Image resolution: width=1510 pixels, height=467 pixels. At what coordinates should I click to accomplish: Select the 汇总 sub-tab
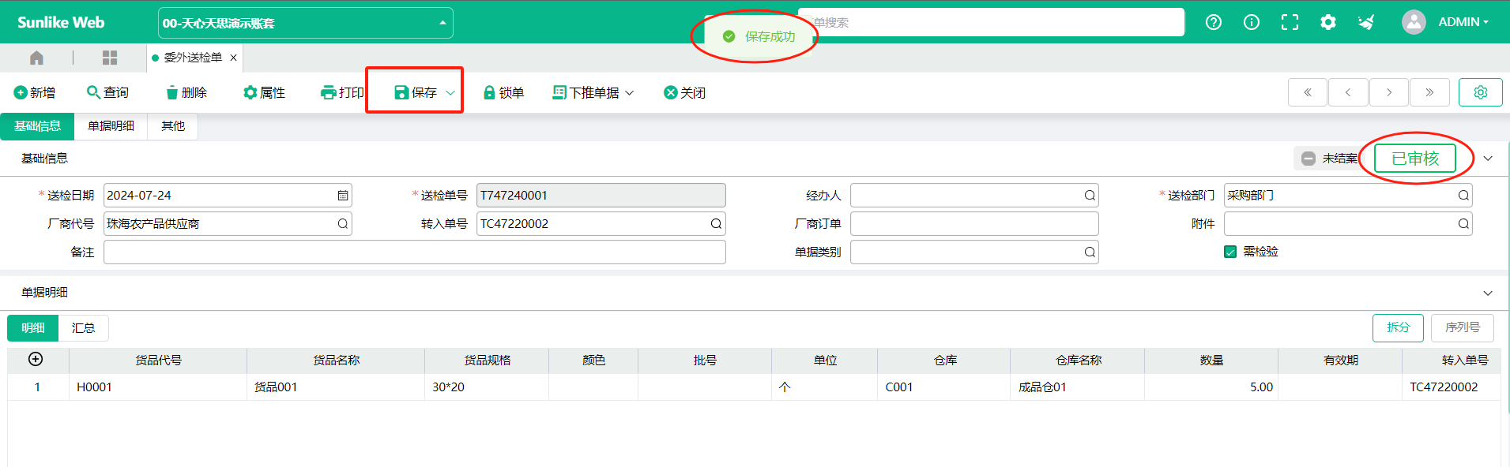coord(83,328)
